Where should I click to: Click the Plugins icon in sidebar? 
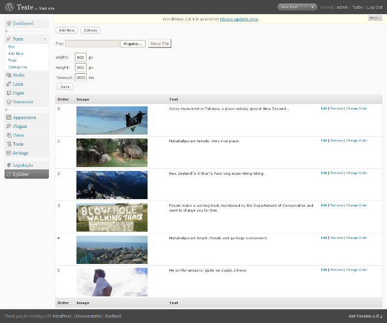pyautogui.click(x=9, y=126)
